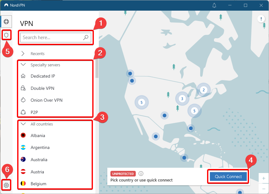Connect to Albania in country list

[38, 135]
